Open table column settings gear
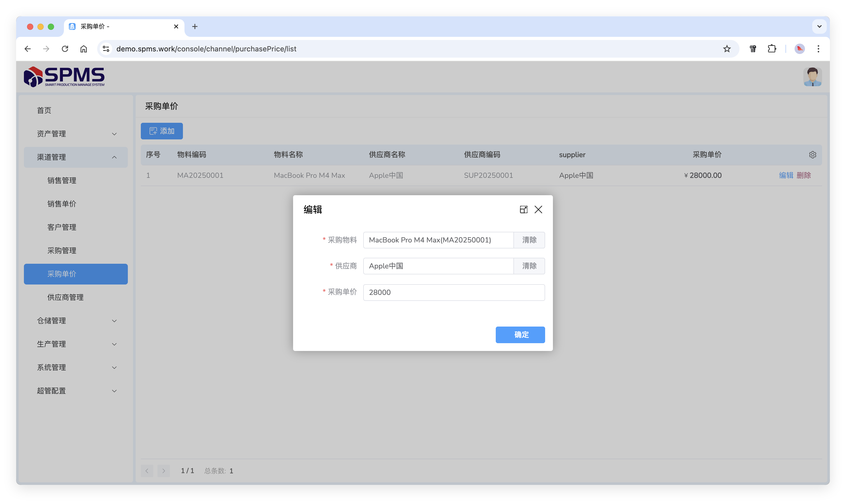 [x=812, y=155]
